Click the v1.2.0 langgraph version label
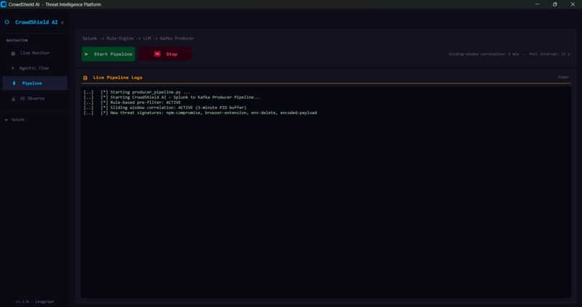 click(x=35, y=301)
